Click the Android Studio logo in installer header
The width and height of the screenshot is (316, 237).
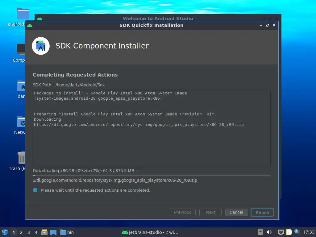41,46
